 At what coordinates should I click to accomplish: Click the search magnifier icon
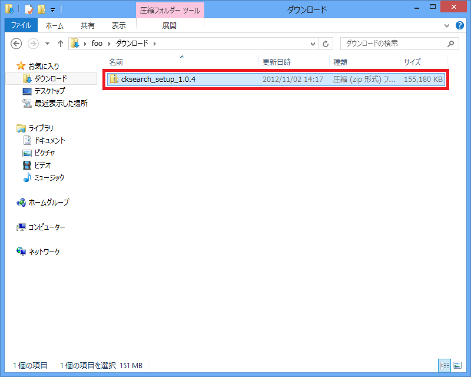450,44
